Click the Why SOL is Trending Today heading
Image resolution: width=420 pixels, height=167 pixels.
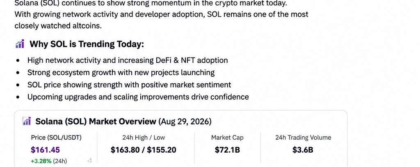pyautogui.click(x=87, y=44)
